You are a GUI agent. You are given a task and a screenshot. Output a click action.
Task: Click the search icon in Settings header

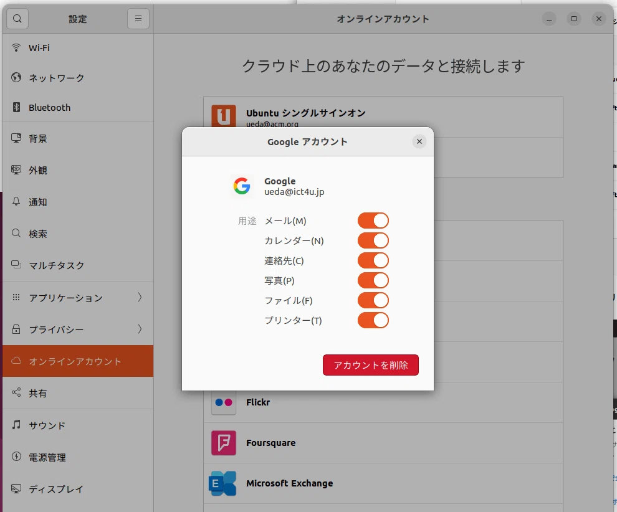point(17,19)
